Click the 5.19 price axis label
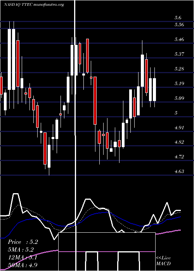 [179, 84]
